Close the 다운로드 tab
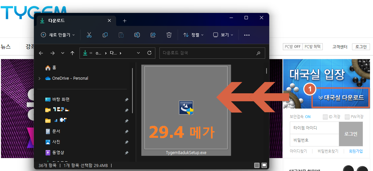This screenshot has height=171, width=373. tap(109, 21)
